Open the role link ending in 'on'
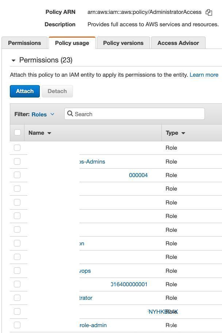 tap(82, 244)
